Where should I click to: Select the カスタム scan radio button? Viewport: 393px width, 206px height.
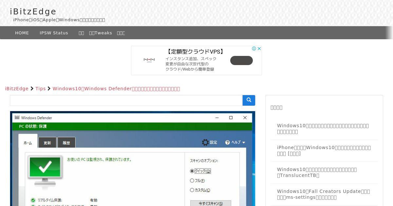192,190
